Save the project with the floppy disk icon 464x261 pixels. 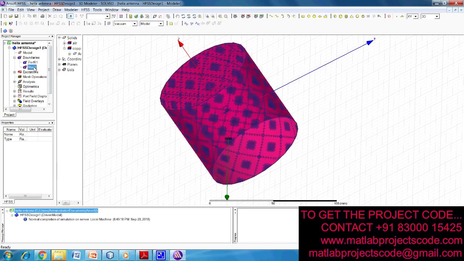click(x=16, y=16)
